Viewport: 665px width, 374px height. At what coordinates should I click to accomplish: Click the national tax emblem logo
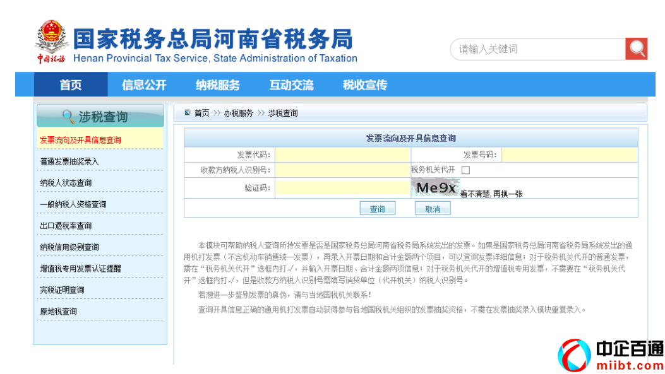[x=51, y=38]
